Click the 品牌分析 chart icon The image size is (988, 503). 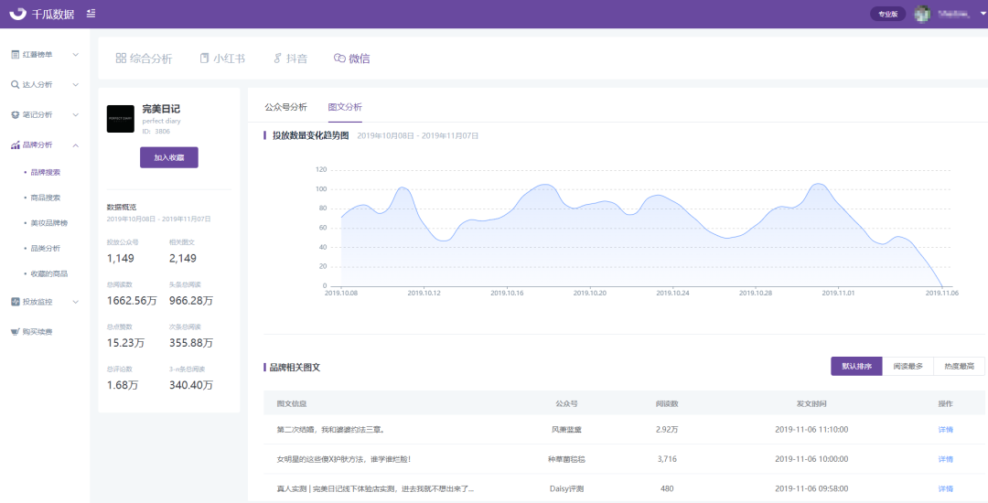16,144
